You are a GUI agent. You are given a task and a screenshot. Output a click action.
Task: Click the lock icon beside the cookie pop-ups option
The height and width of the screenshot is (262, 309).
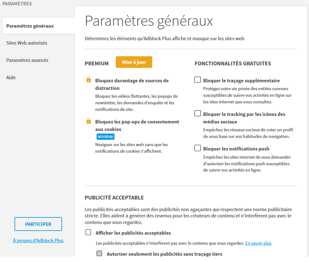click(x=89, y=121)
